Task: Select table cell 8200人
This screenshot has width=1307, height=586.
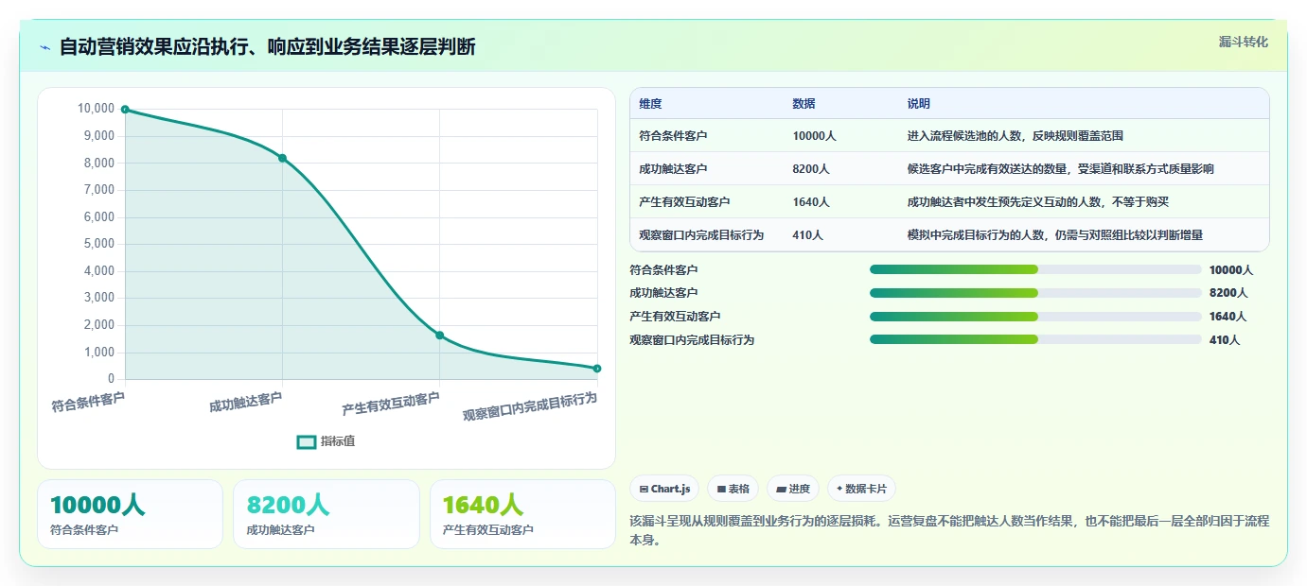Action: tap(811, 169)
